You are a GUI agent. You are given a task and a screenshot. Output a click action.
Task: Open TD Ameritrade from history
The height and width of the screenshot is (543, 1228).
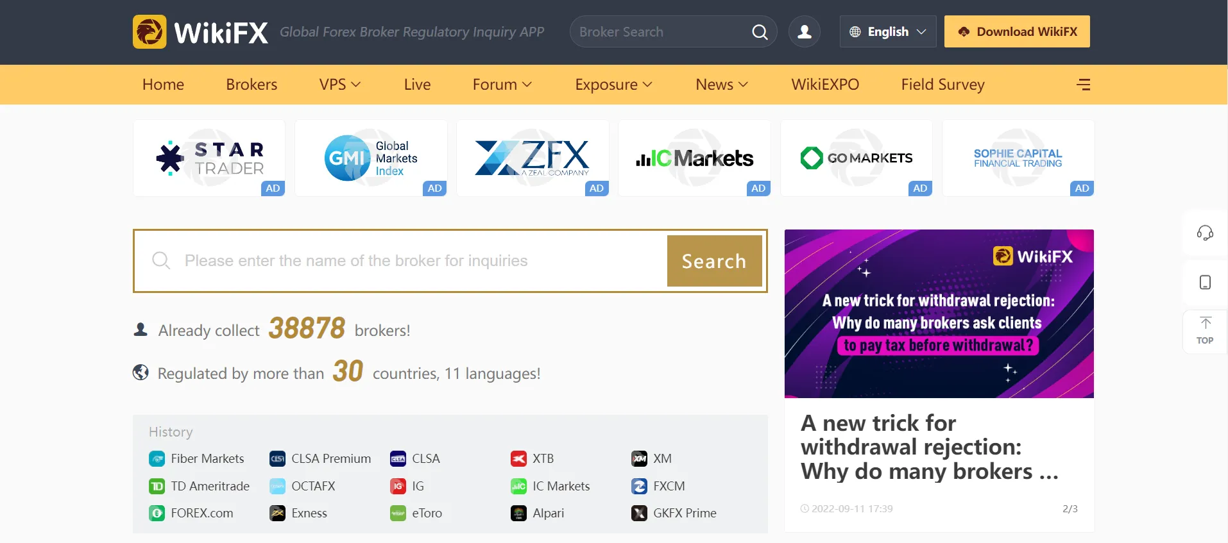tap(210, 487)
